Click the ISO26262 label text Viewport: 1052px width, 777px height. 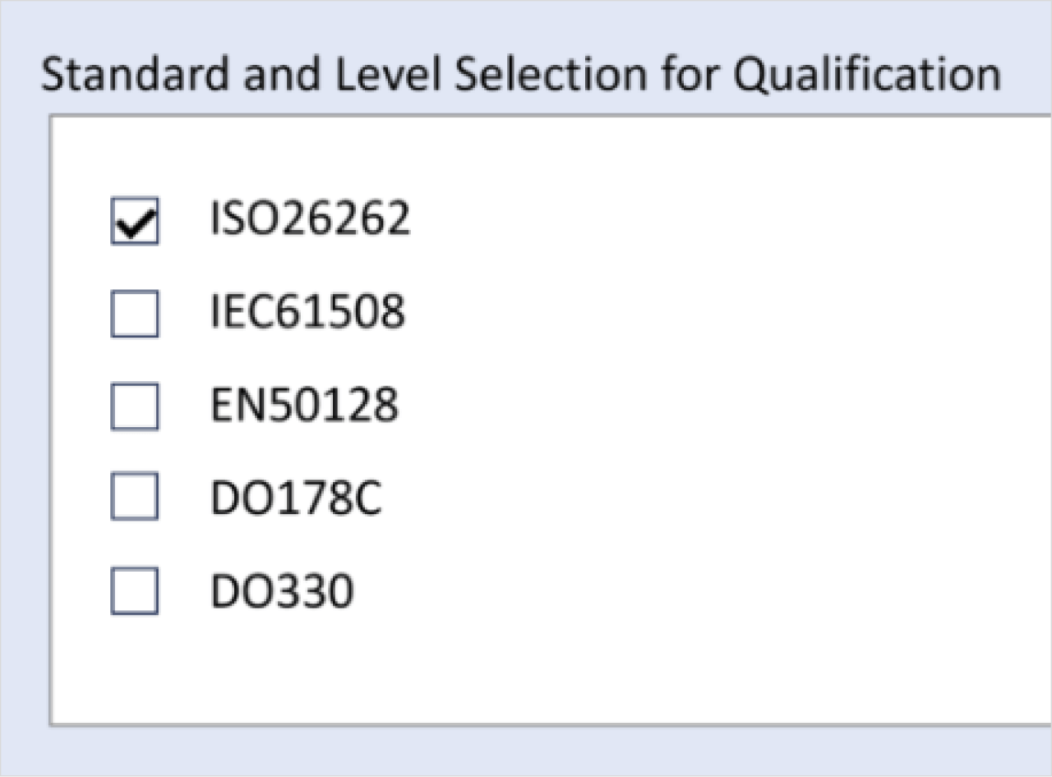(x=310, y=220)
